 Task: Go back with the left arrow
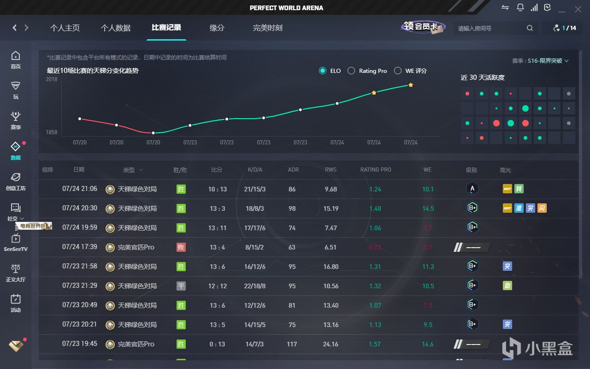(14, 28)
